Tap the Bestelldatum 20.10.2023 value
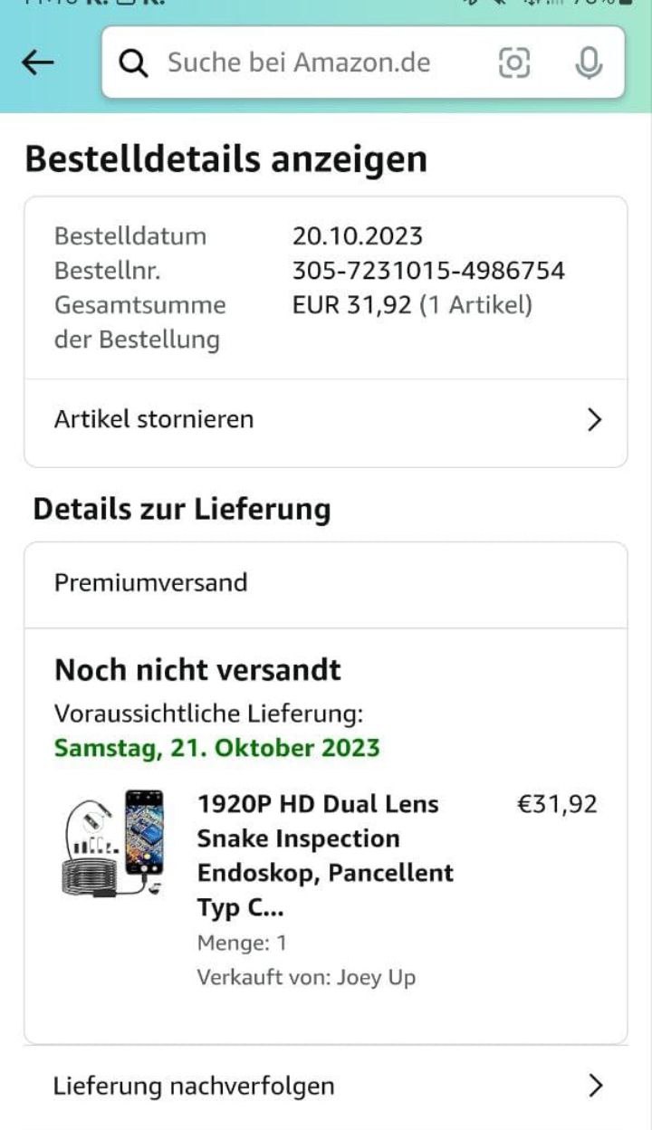 coord(357,236)
